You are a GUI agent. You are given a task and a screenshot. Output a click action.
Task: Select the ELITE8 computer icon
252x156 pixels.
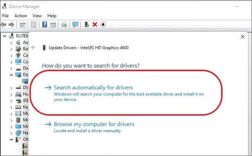click(x=11, y=36)
